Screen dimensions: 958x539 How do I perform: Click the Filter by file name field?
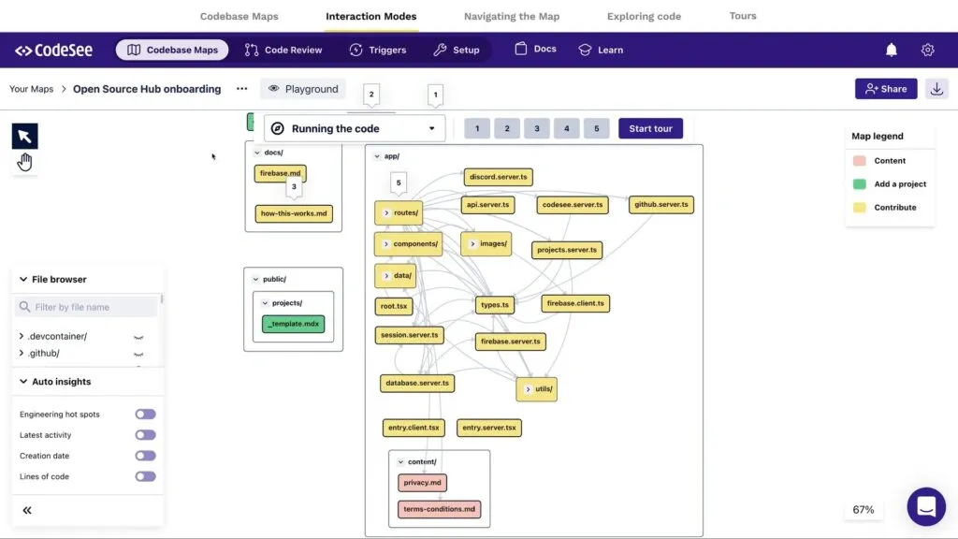pyautogui.click(x=87, y=307)
